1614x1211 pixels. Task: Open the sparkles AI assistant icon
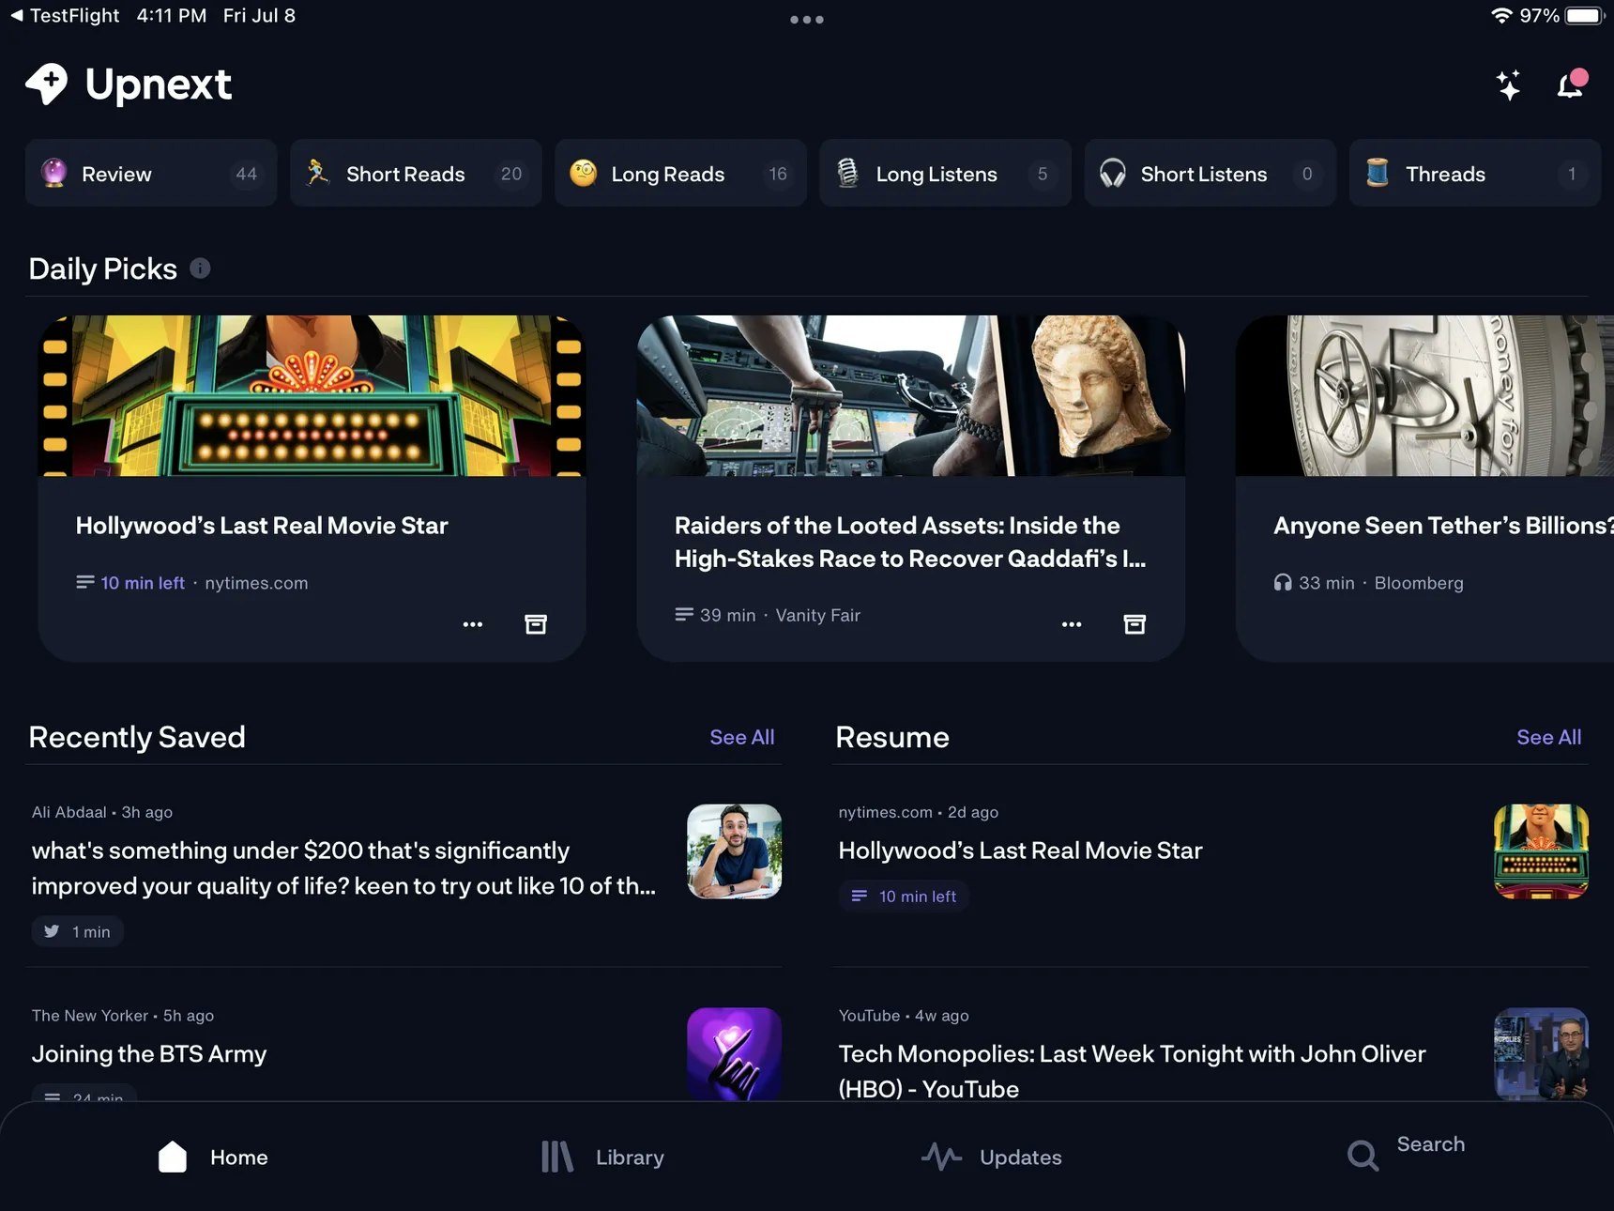[1508, 84]
